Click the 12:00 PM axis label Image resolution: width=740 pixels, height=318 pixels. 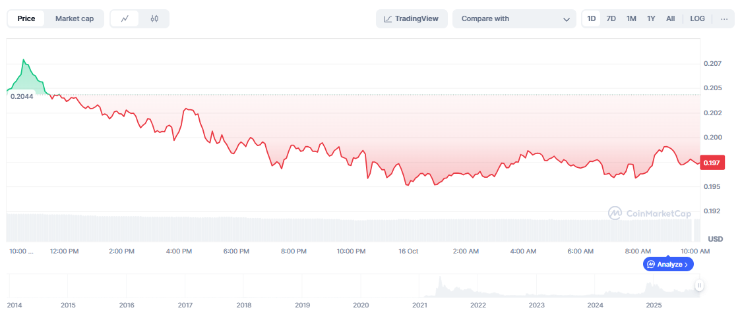tap(64, 252)
